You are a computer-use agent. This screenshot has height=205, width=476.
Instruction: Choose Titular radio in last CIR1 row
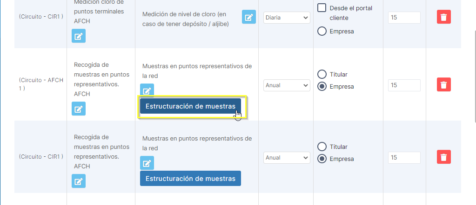point(322,147)
